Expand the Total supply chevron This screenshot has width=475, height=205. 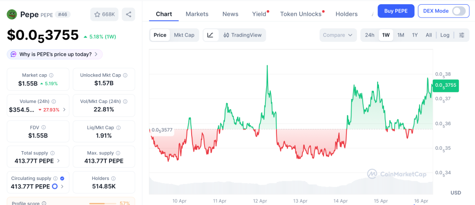point(58,161)
